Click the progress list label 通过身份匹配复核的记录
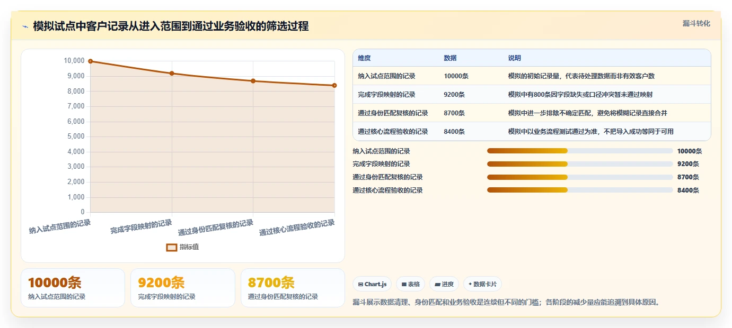Image resolution: width=732 pixels, height=328 pixels. coord(387,177)
